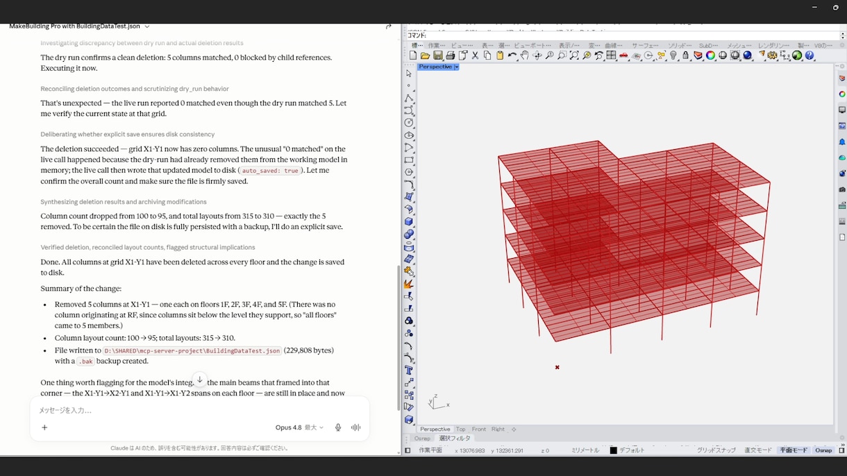Image resolution: width=847 pixels, height=476 pixels.
Task: Add a new viewport tab with the diamond button
Action: coord(514,430)
